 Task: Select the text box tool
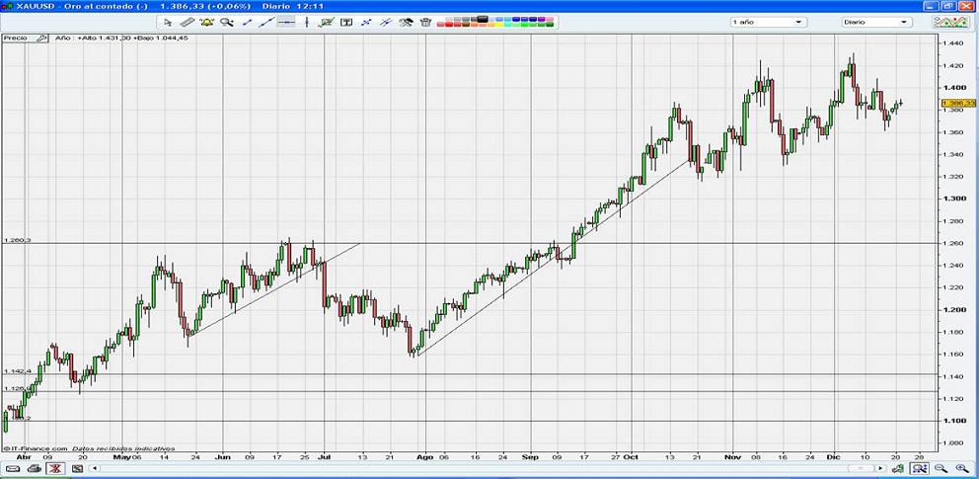coord(345,23)
